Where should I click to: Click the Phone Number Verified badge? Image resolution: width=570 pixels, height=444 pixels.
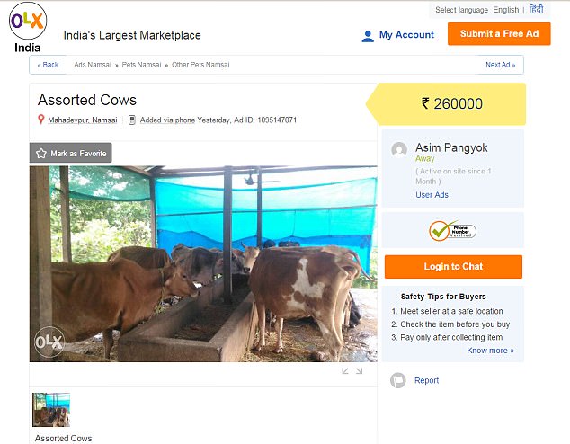click(452, 231)
